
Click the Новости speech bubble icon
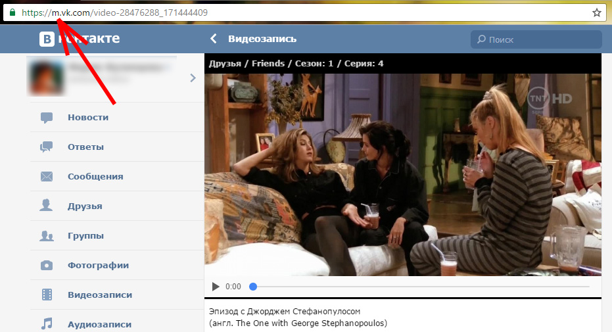(x=47, y=118)
